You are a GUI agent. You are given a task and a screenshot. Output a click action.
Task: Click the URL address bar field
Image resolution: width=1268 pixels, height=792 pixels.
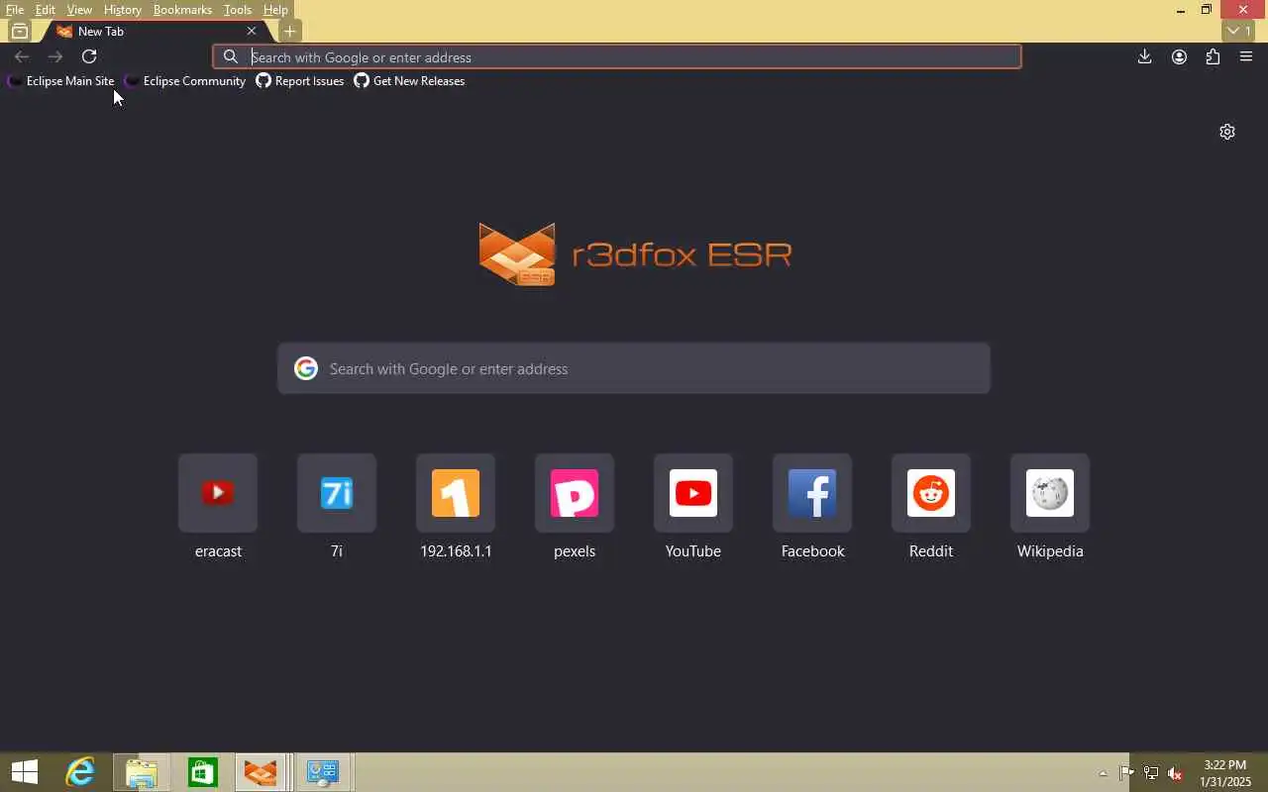[616, 56]
